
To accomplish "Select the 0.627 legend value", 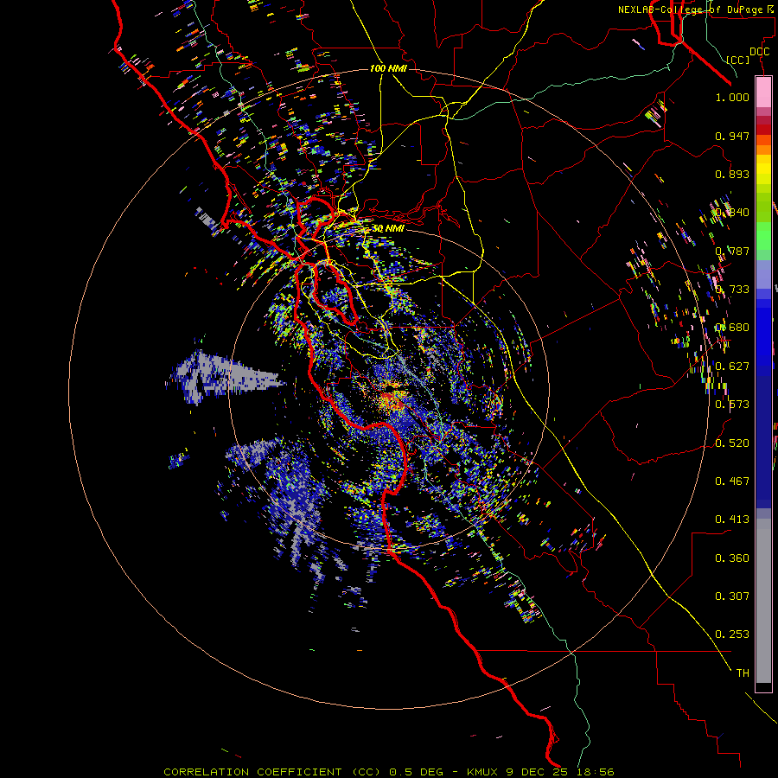I will (x=732, y=367).
